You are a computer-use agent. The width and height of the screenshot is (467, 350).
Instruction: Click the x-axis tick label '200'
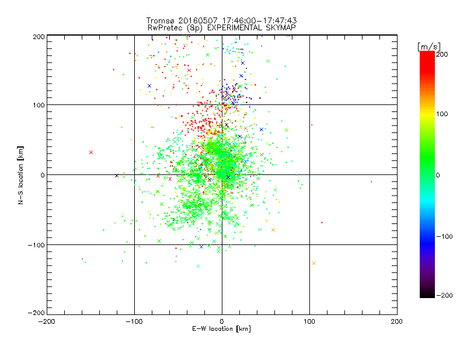pyautogui.click(x=397, y=321)
